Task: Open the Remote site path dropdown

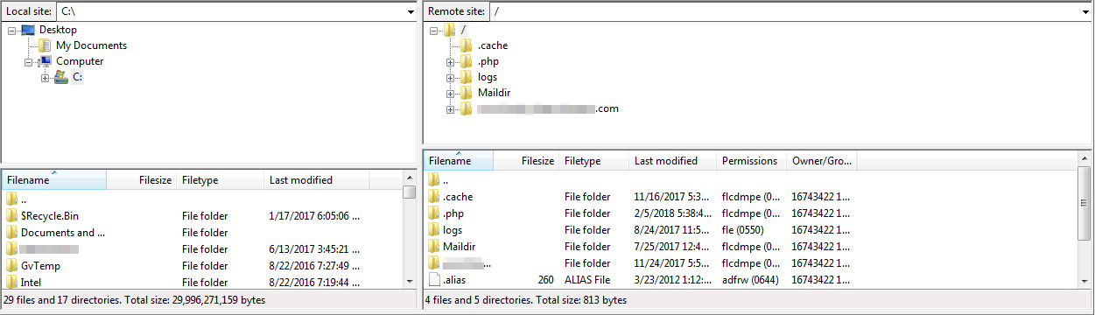Action: [x=1085, y=11]
